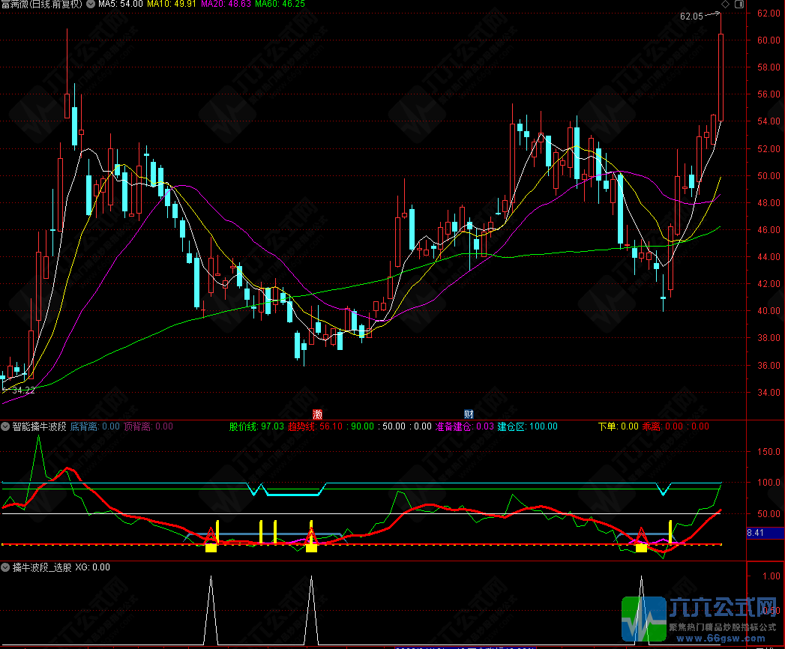Click the square panel icon at the chart's top right
The width and height of the screenshot is (785, 649).
[739, 4]
